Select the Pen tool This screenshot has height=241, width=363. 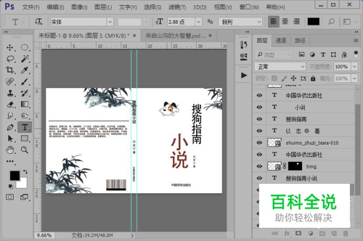[x=10, y=127]
